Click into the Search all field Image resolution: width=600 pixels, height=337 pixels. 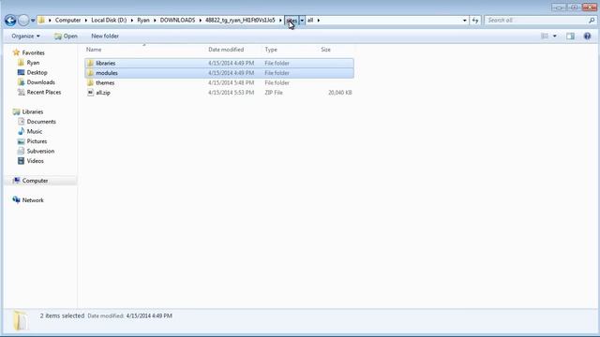(535, 21)
